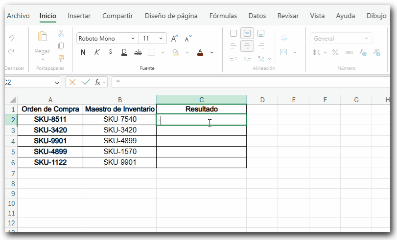
Task: Open the fill color dropdown arrow
Action: click(x=187, y=53)
